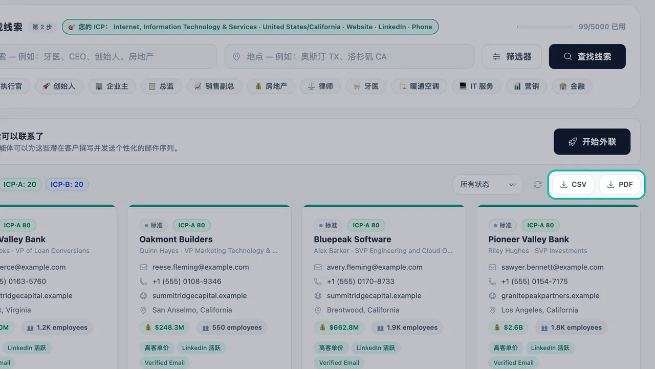Click the $662.8M revenue badge
655x369 pixels.
(339, 328)
